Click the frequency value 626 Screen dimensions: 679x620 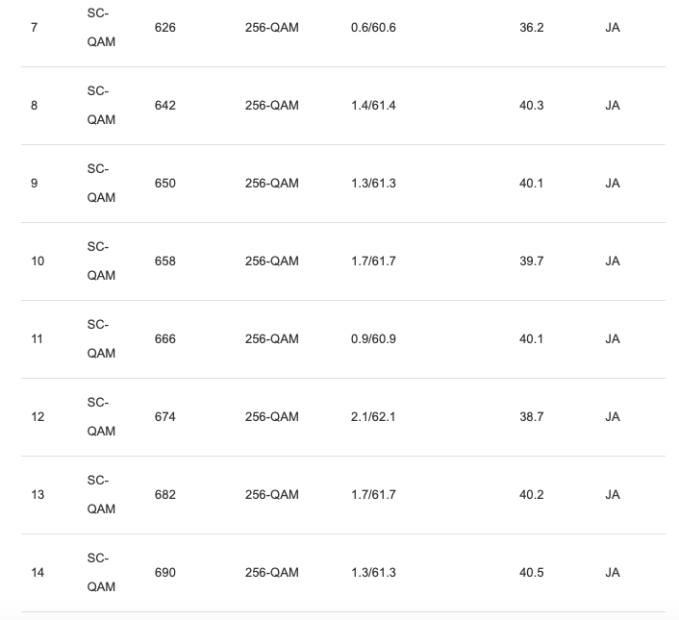click(x=164, y=28)
